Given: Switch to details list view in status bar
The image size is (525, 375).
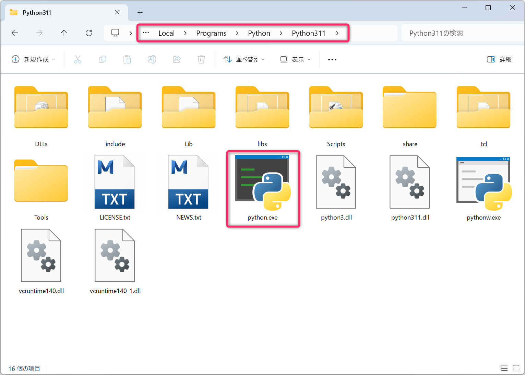Looking at the screenshot, I should click(x=504, y=368).
